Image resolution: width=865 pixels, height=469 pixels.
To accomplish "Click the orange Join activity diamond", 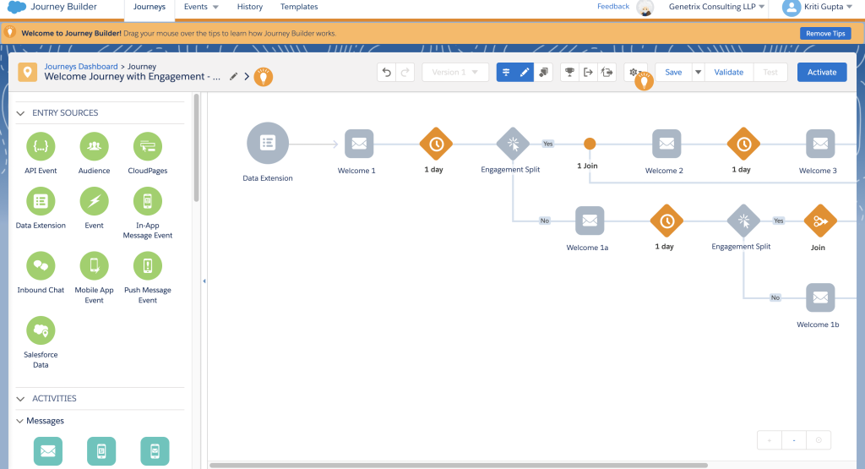I will coord(820,221).
